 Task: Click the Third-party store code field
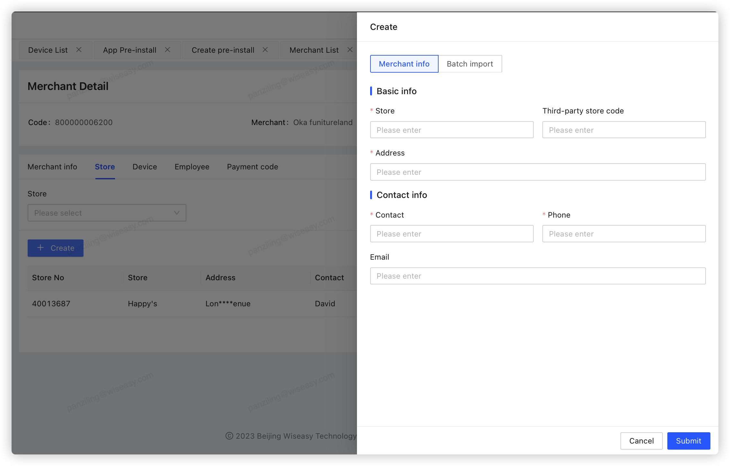624,130
